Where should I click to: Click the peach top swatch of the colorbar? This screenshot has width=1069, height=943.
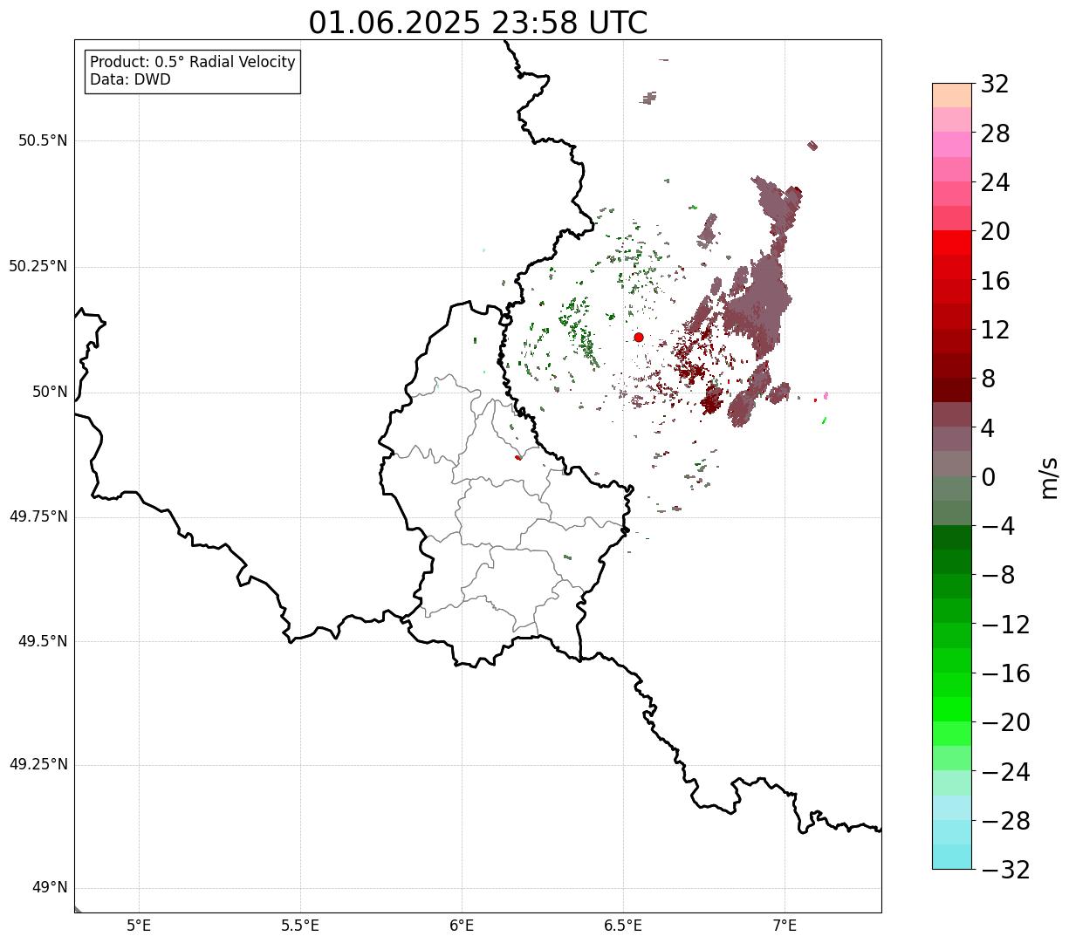tap(952, 95)
